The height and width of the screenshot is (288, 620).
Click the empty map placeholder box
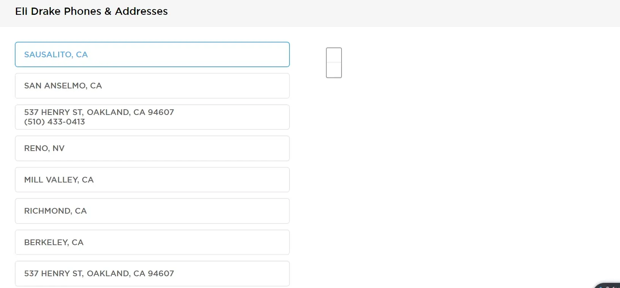pyautogui.click(x=334, y=63)
